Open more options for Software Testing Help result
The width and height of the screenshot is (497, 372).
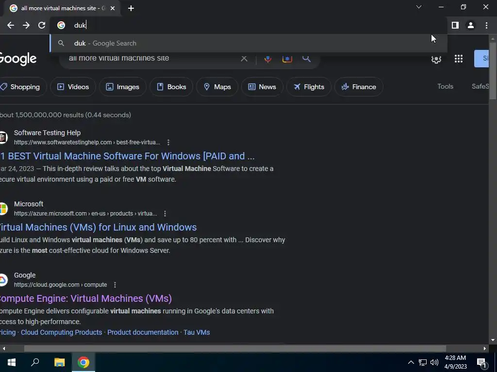click(168, 142)
